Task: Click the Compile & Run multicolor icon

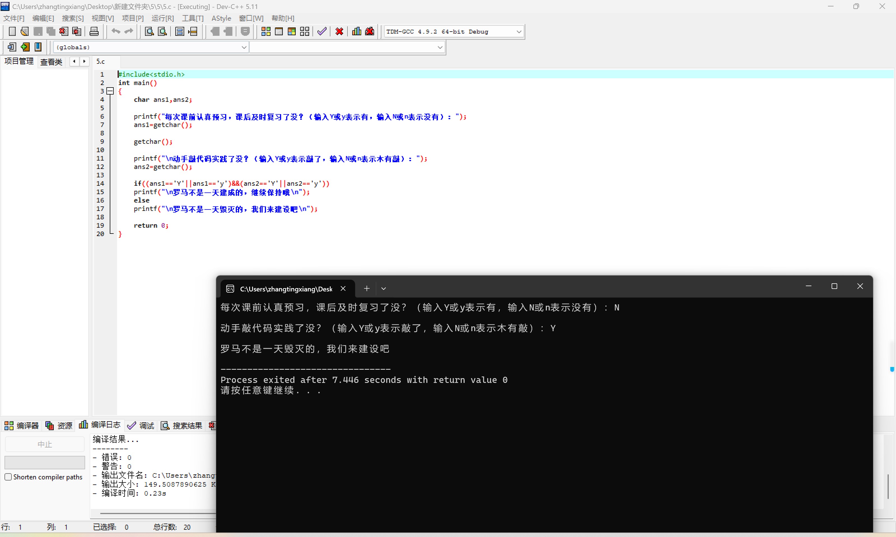Action: pos(291,32)
